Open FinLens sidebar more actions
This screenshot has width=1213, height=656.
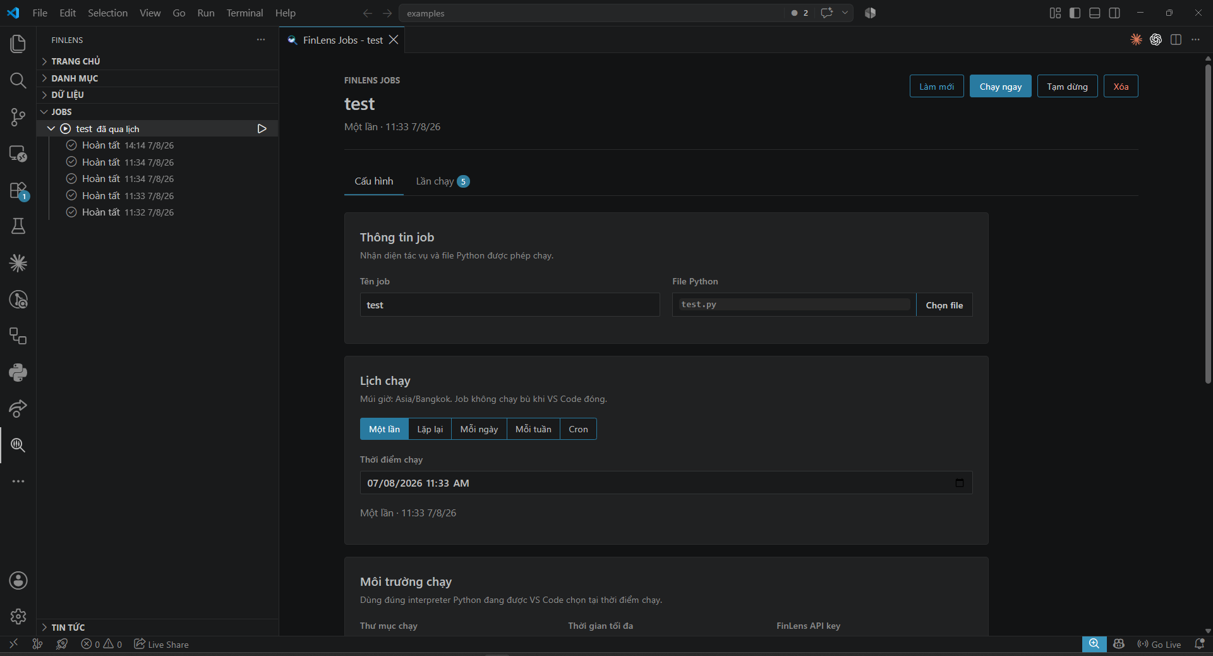click(x=261, y=40)
